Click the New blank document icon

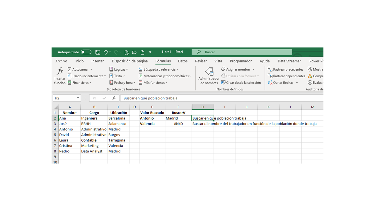click(x=142, y=52)
